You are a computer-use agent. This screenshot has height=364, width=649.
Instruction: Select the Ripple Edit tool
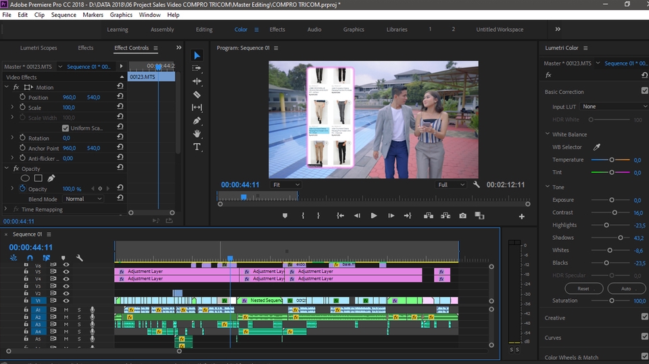(197, 82)
